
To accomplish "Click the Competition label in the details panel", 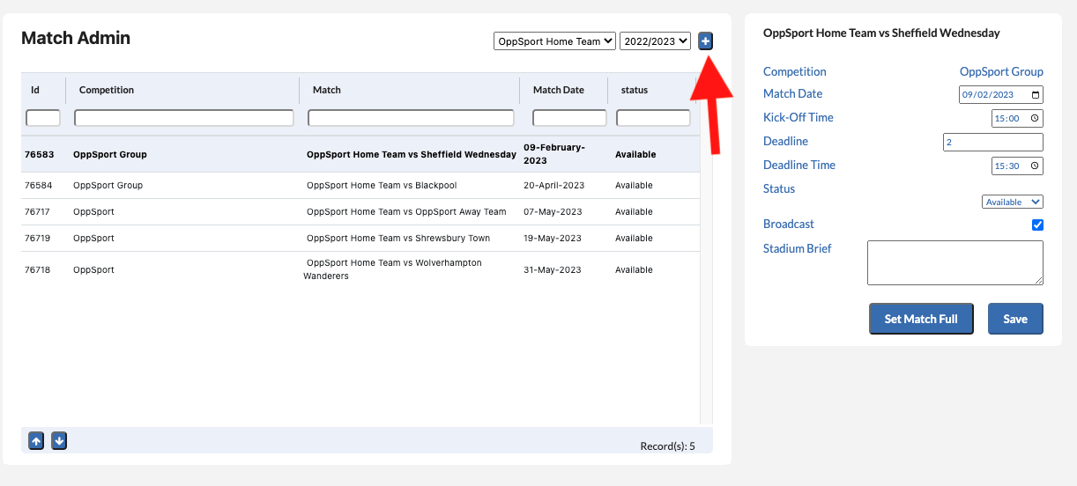I will click(795, 71).
